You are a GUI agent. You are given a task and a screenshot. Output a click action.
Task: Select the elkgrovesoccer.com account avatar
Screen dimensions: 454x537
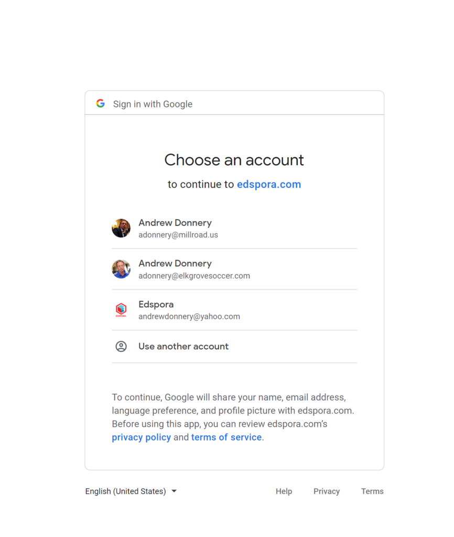(x=121, y=269)
